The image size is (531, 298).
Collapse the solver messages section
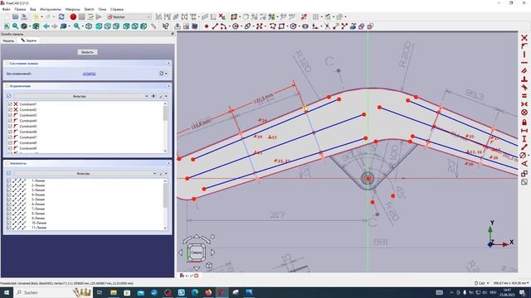(x=168, y=63)
